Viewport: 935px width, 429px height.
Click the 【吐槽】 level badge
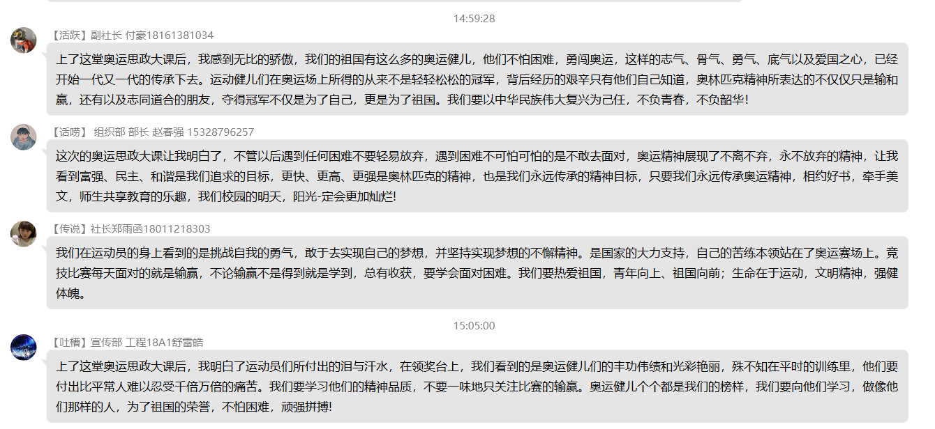69,343
